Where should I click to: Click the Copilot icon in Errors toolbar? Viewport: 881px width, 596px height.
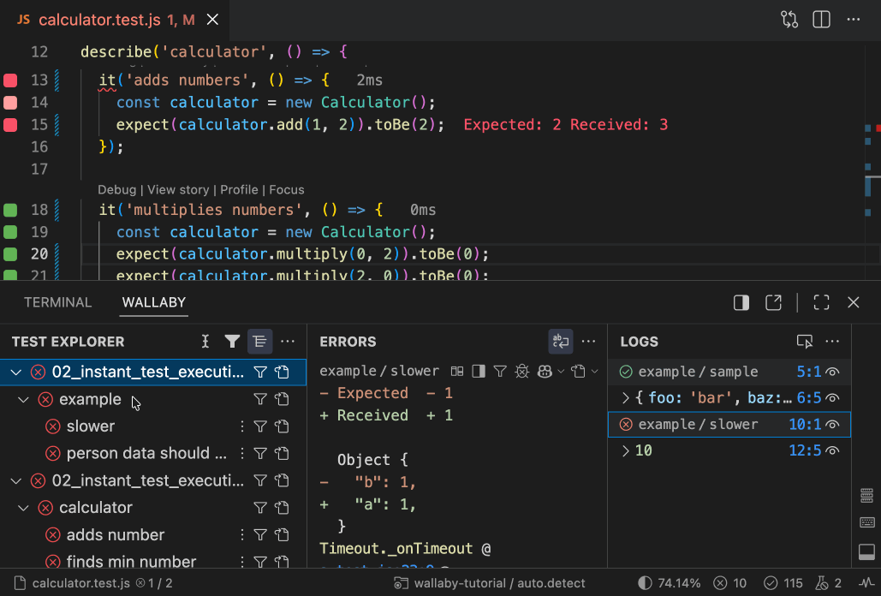coord(545,372)
